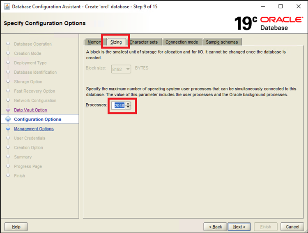This screenshot has width=308, height=233.
Task: Click the 'Progress Page' step text
Action: point(28,166)
